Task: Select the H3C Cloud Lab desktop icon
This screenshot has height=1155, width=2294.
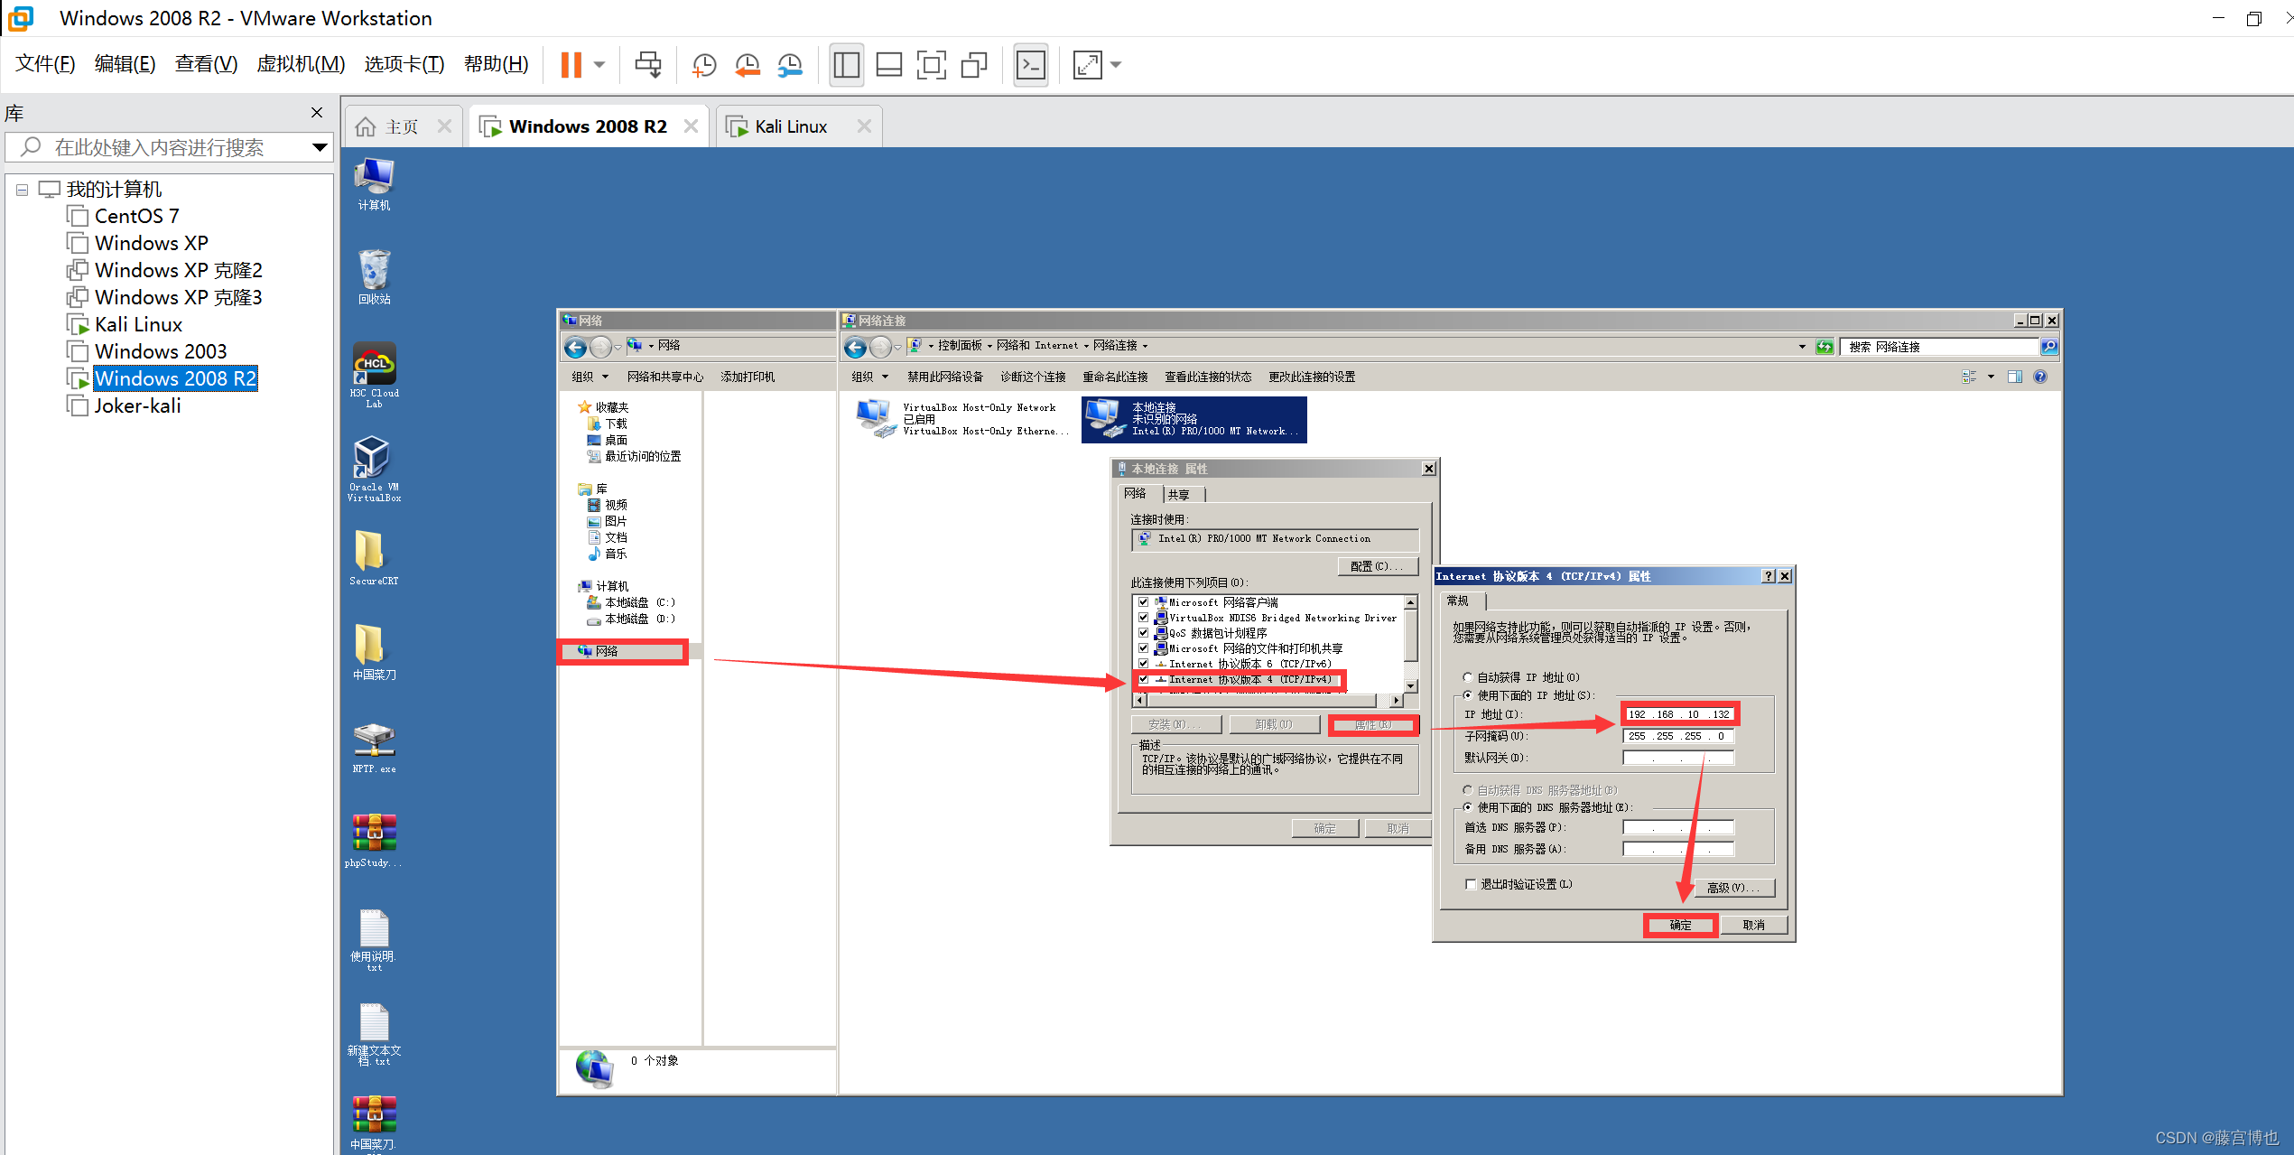Action: pos(374,375)
